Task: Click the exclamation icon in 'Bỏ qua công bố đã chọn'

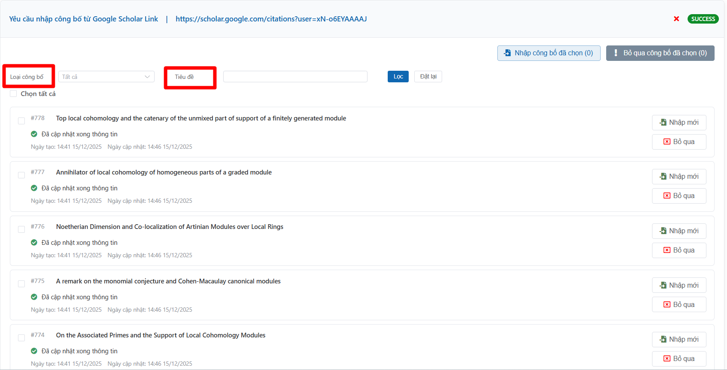Action: [616, 53]
